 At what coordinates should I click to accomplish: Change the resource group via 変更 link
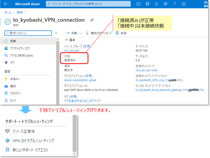(x=87, y=46)
